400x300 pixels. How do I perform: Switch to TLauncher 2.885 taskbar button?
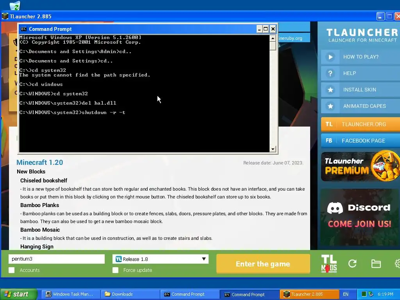[309, 294]
